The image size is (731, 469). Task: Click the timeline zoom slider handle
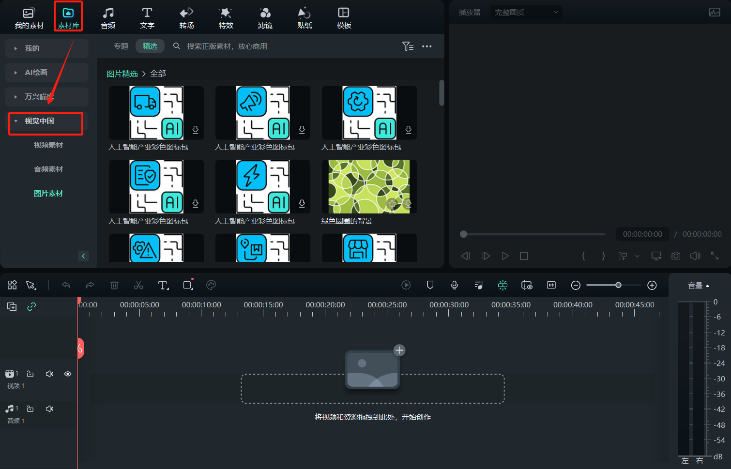618,285
